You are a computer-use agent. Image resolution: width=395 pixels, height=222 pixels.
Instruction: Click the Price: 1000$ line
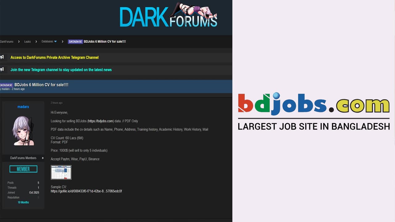click(x=79, y=150)
